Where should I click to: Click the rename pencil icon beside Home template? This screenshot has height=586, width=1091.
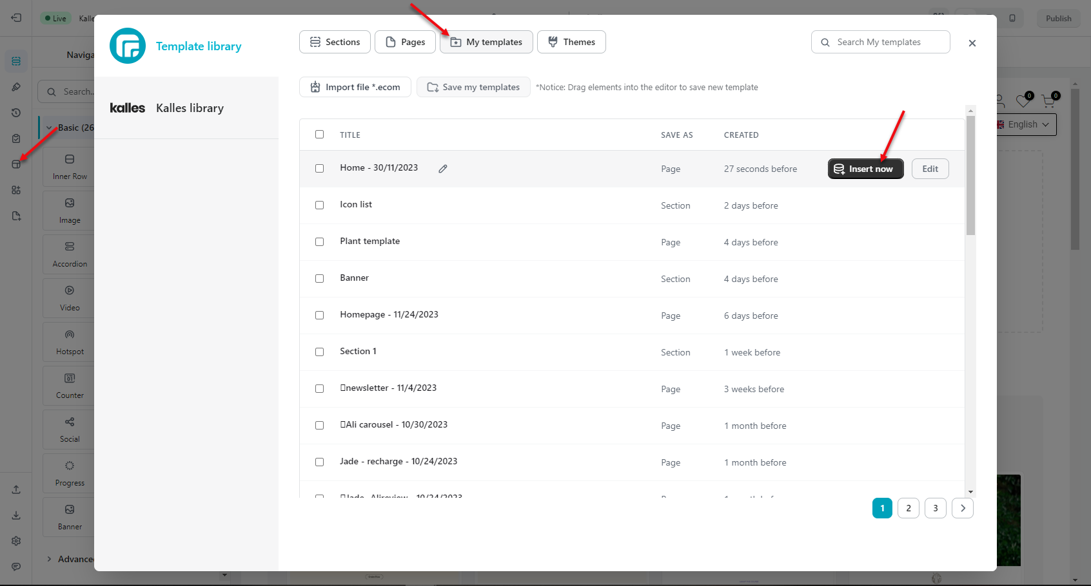click(442, 168)
